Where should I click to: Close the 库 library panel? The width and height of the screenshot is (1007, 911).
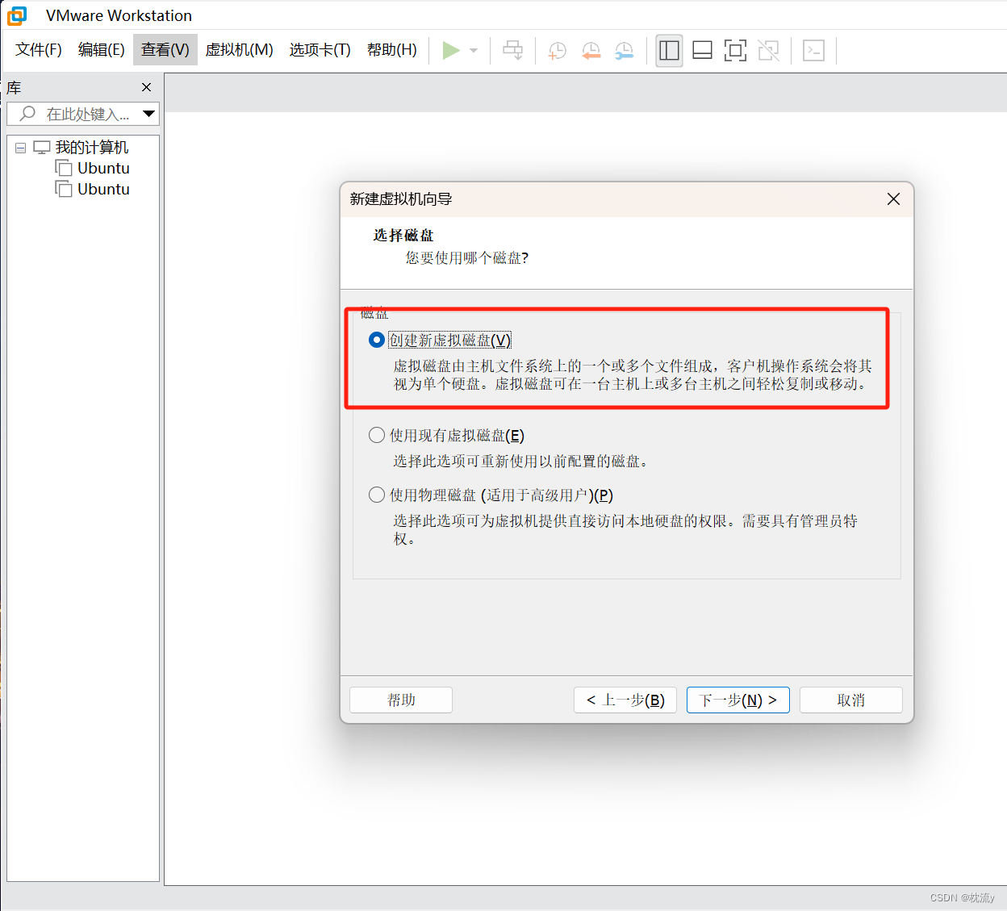[x=146, y=87]
